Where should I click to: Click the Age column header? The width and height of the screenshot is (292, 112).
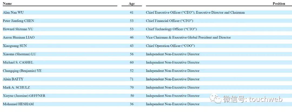tap(131, 4)
